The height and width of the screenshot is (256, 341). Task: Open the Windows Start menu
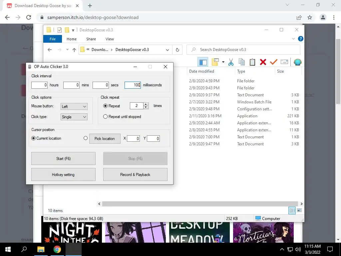point(8,249)
